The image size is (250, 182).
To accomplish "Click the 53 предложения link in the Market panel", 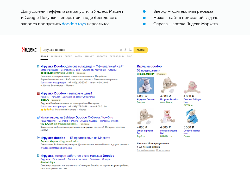I will coord(148,70).
